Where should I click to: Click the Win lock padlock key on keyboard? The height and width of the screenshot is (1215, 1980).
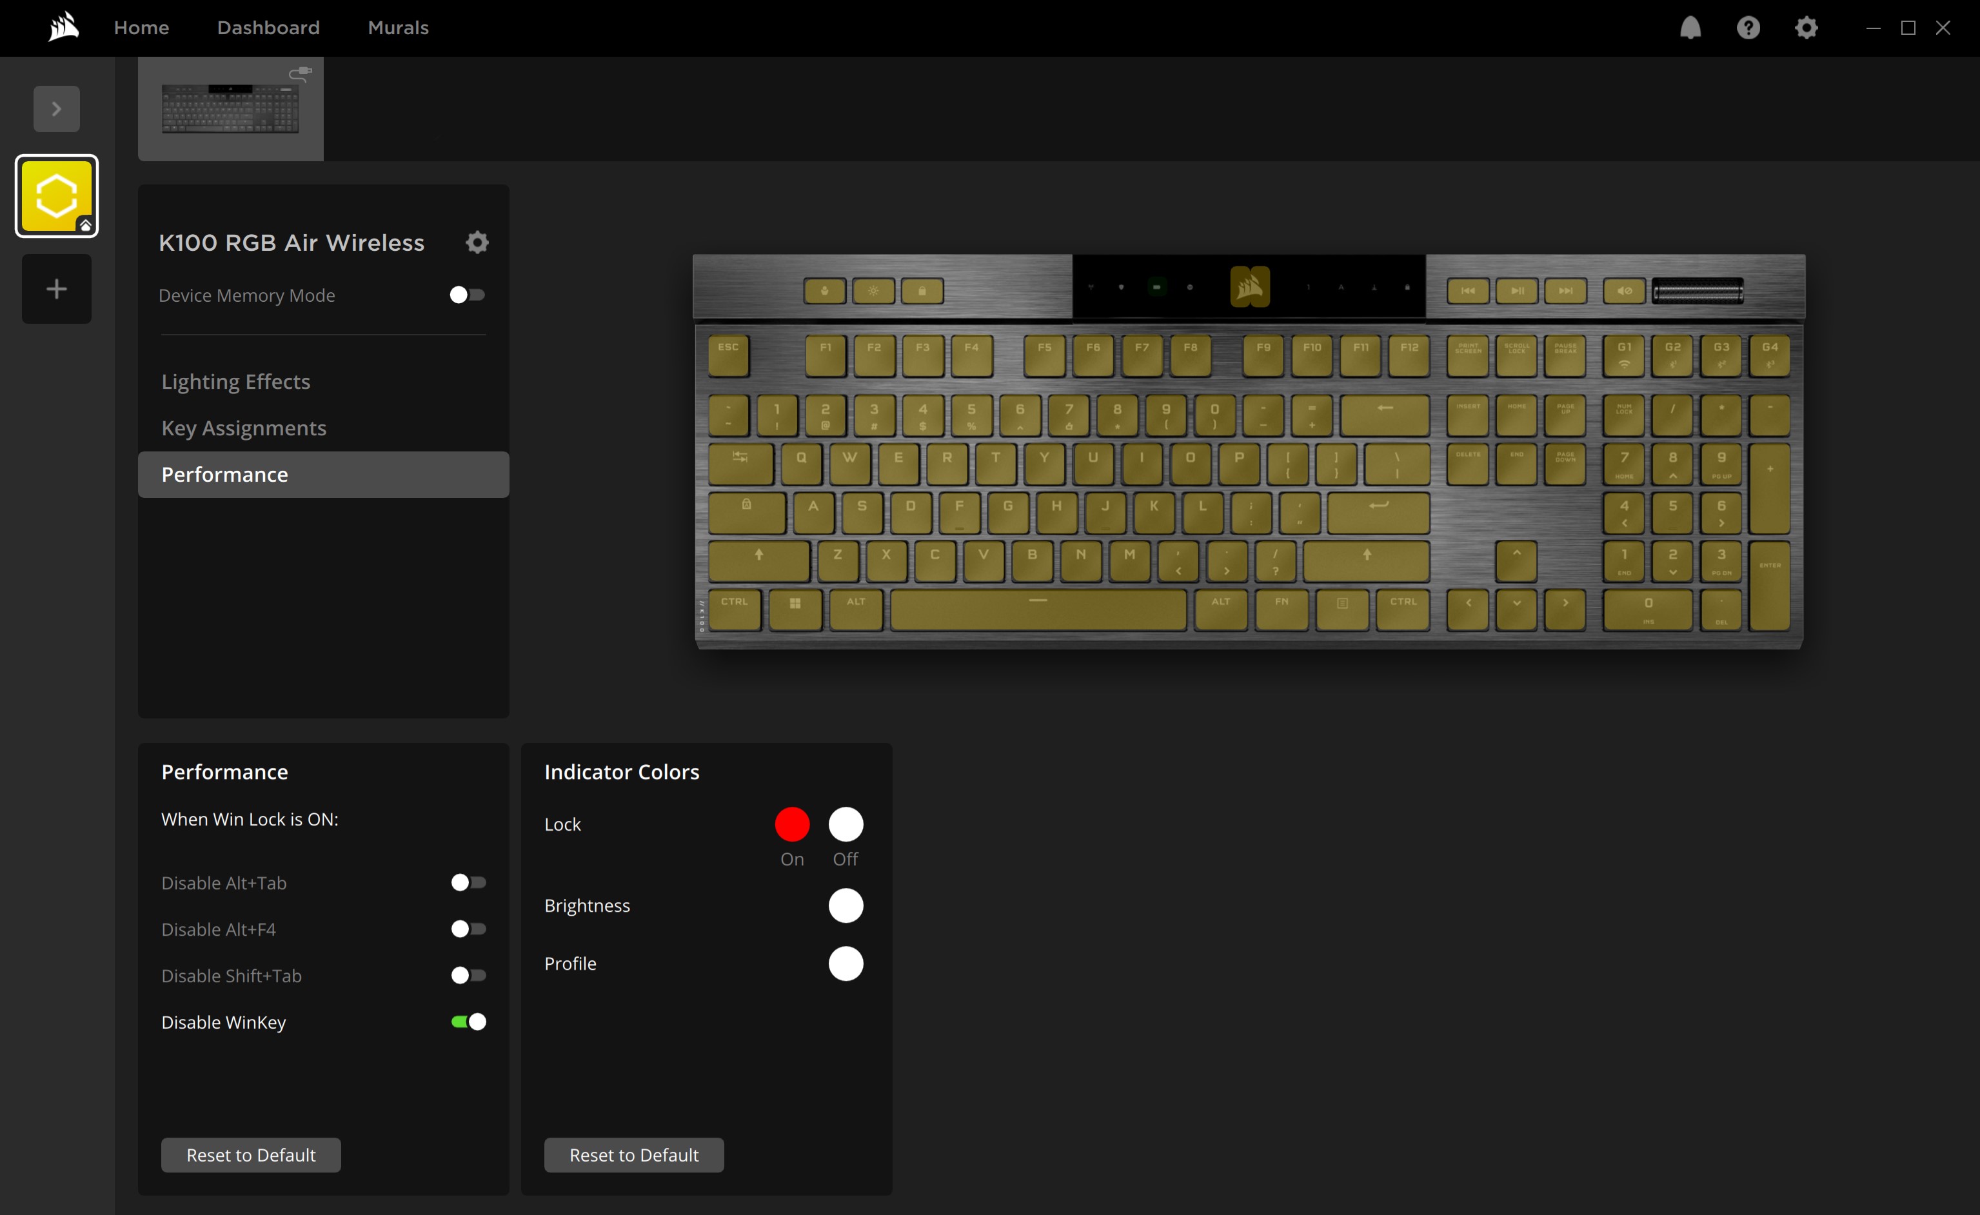(922, 291)
